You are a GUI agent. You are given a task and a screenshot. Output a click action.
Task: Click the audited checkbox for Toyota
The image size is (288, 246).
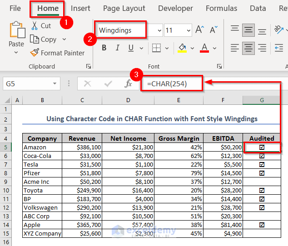262,190
